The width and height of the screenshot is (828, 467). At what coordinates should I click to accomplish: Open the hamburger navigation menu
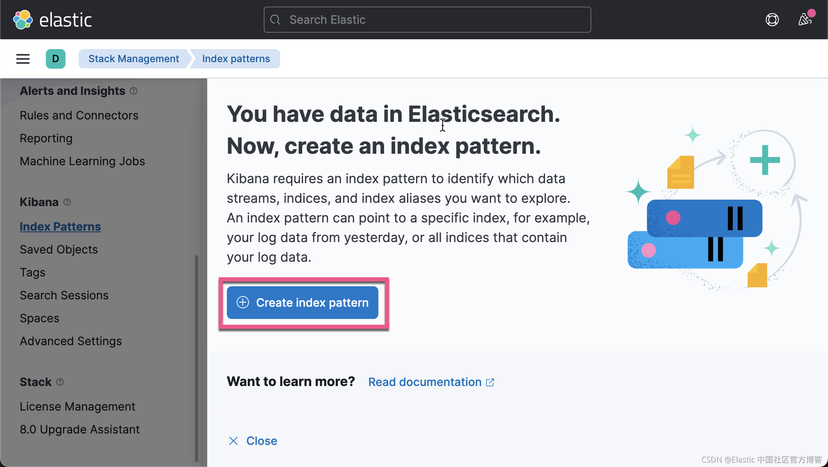click(23, 59)
